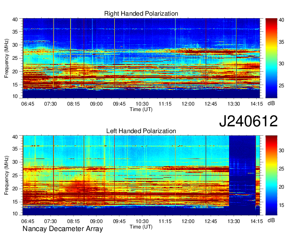Click the 09:00 time tick of the lower plot
The height and width of the screenshot is (234, 289).
[96, 221]
